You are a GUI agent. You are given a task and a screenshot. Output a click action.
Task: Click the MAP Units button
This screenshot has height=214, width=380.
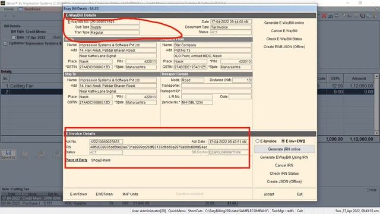(130, 194)
